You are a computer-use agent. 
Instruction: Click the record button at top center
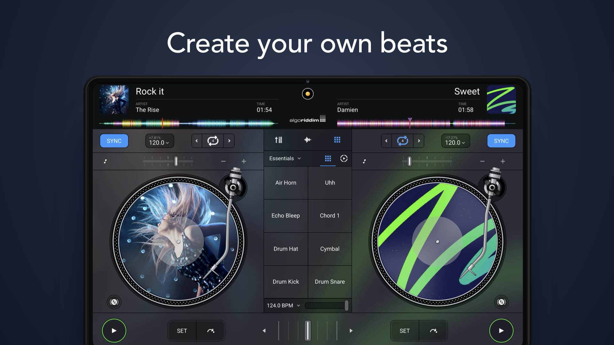click(x=308, y=94)
